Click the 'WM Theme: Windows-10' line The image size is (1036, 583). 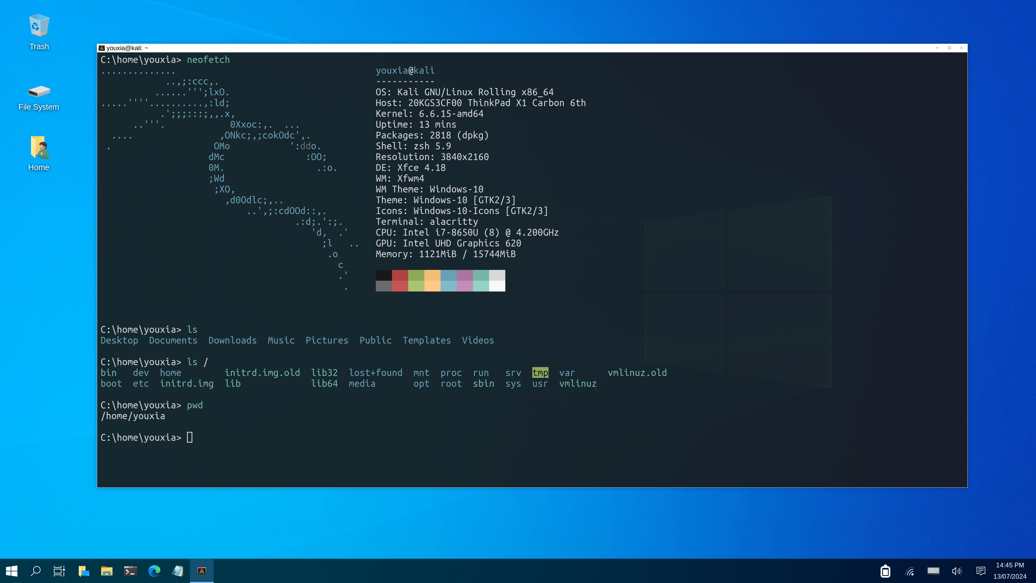430,189
